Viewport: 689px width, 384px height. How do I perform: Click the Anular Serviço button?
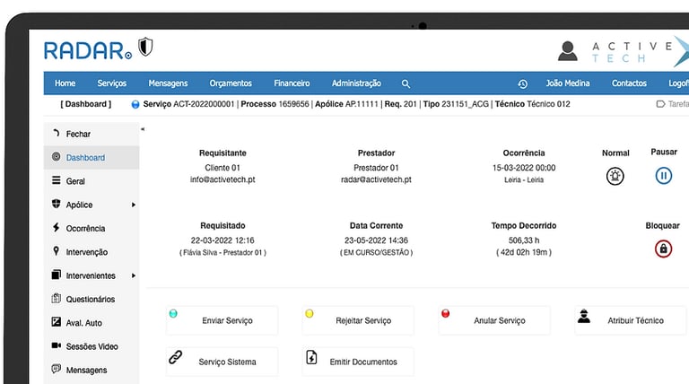coord(494,320)
